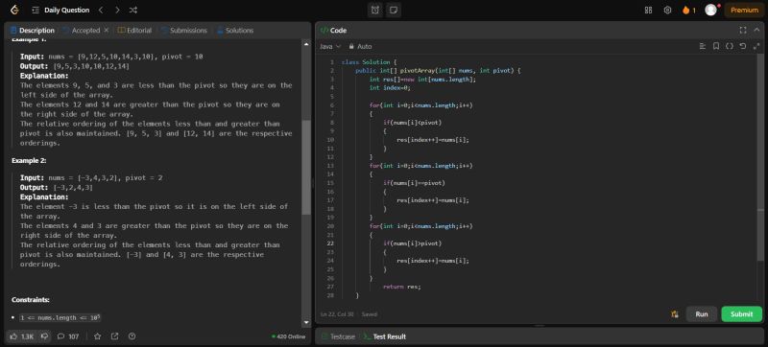Open the Test Result tab

[385, 336]
